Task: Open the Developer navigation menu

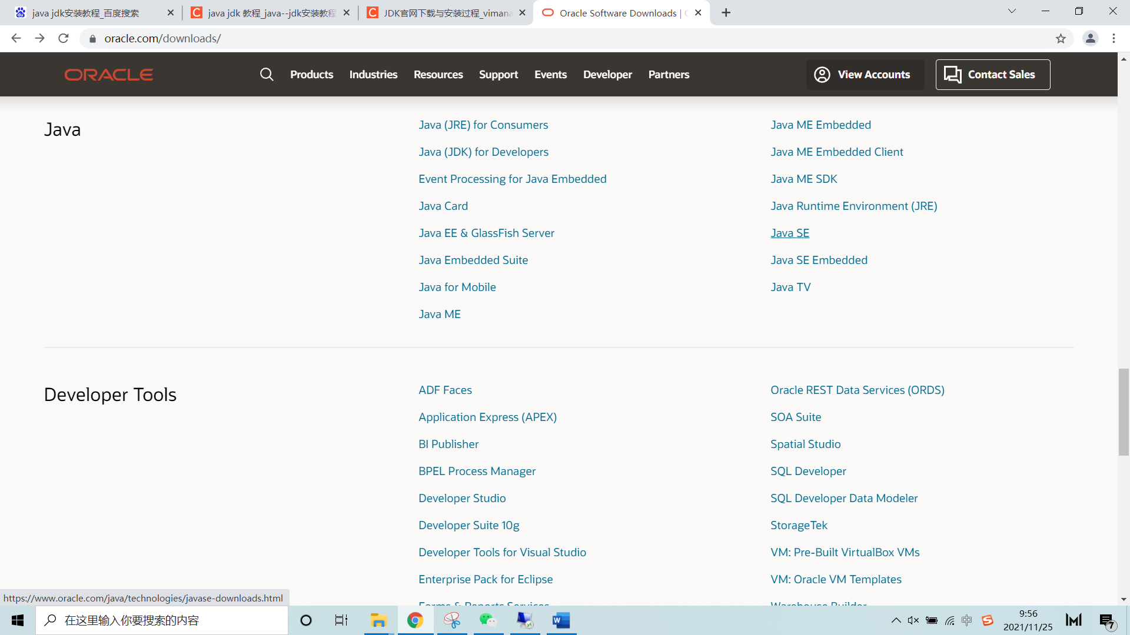Action: [x=607, y=75]
